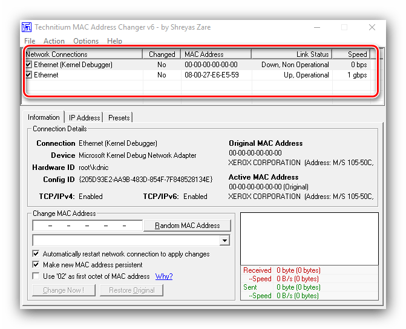The height and width of the screenshot is (329, 406).
Task: Enable Use '02' as first octet option
Action: coord(36,276)
